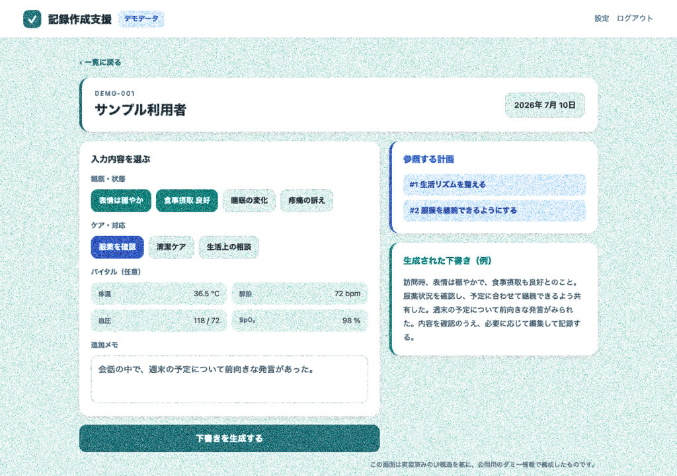The image size is (677, 476).
Task: Toggle the 表情は穏やか chip
Action: coord(121,200)
